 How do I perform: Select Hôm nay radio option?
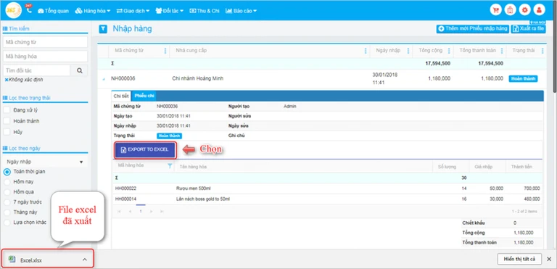7,181
